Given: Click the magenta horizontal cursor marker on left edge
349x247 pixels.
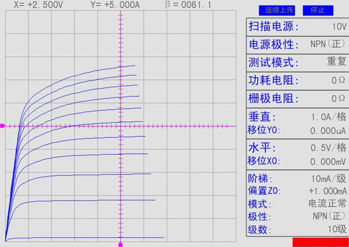Looking at the screenshot, I should point(2,126).
